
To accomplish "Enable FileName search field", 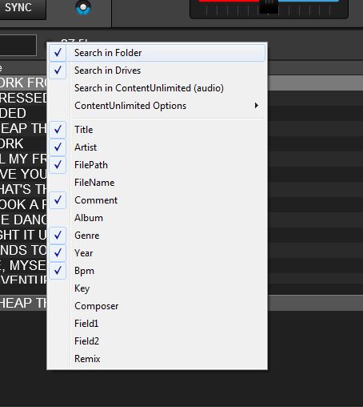I will point(158,183).
